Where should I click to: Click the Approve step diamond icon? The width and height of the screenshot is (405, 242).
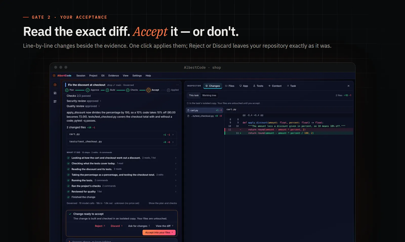click(x=88, y=90)
